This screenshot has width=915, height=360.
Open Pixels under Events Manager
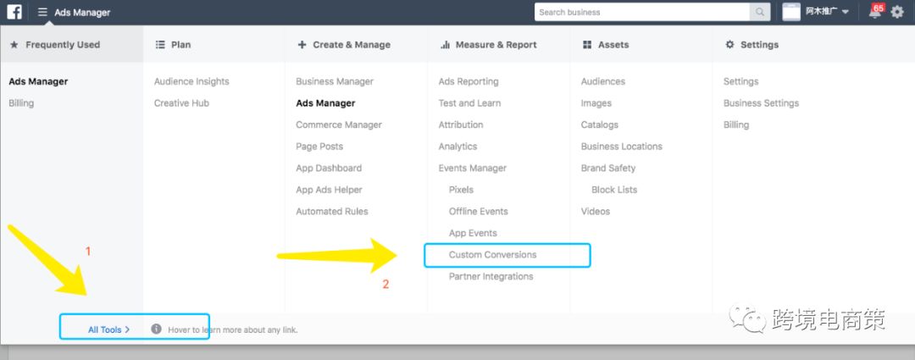461,190
